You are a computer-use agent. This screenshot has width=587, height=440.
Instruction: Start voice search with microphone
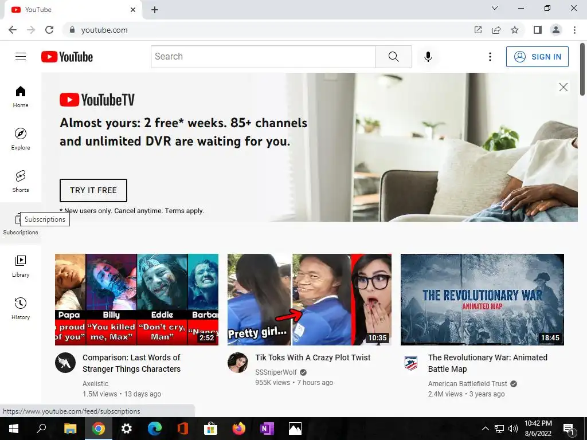click(428, 57)
